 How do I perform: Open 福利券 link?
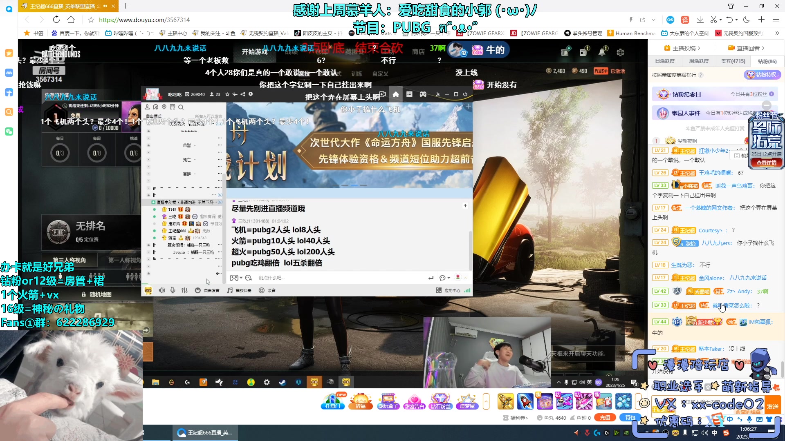tap(516, 418)
